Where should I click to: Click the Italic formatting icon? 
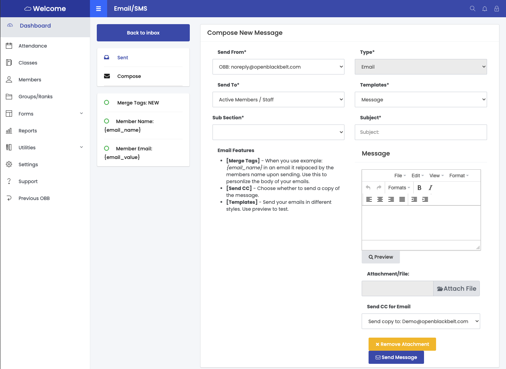click(430, 188)
